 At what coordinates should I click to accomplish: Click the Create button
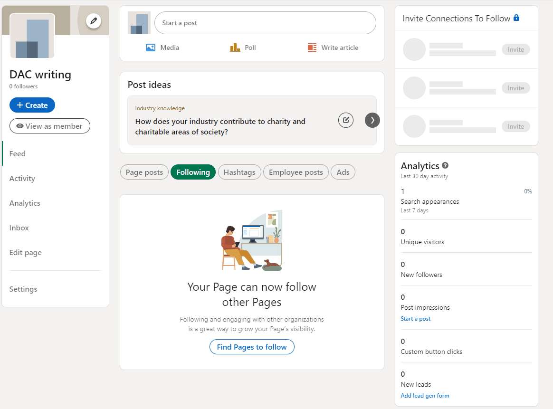pos(32,105)
